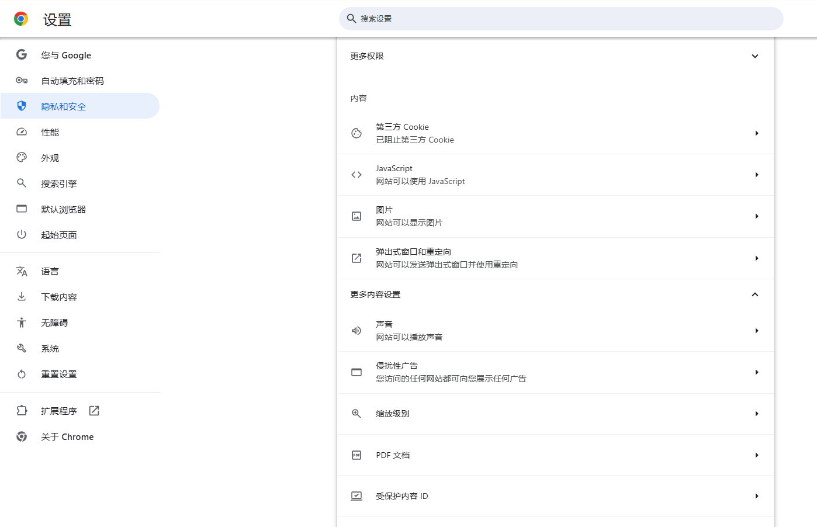Collapse the 更多内容设置 section chevron
The image size is (817, 527).
point(755,294)
